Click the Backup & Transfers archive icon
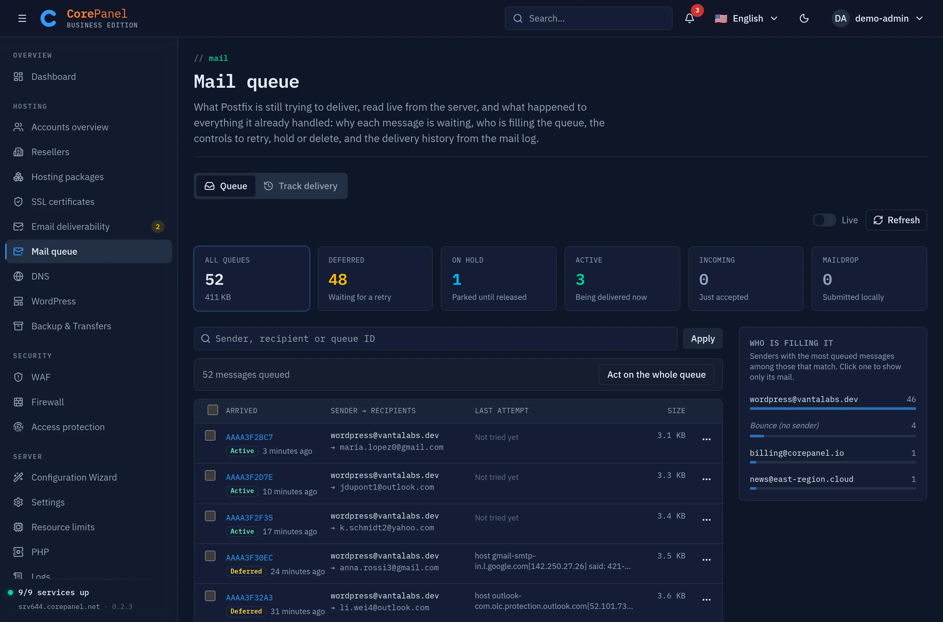The height and width of the screenshot is (622, 943). click(18, 326)
